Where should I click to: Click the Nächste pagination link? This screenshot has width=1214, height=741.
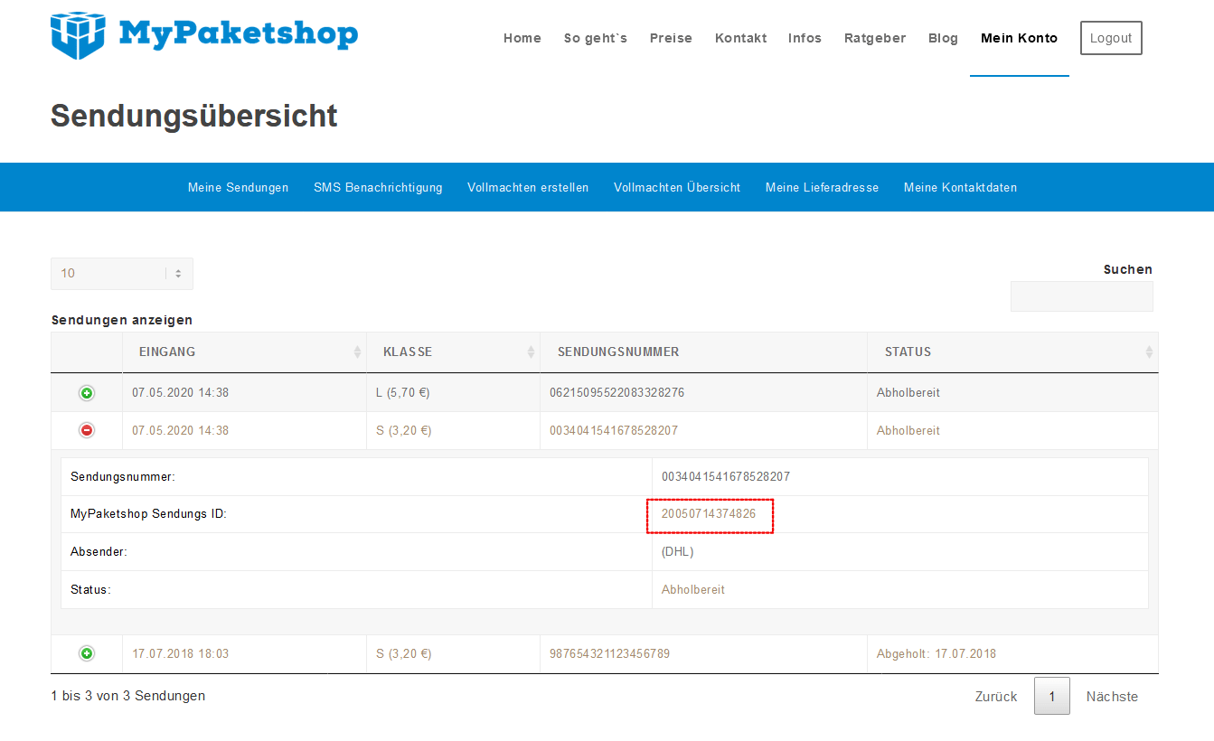1112,697
